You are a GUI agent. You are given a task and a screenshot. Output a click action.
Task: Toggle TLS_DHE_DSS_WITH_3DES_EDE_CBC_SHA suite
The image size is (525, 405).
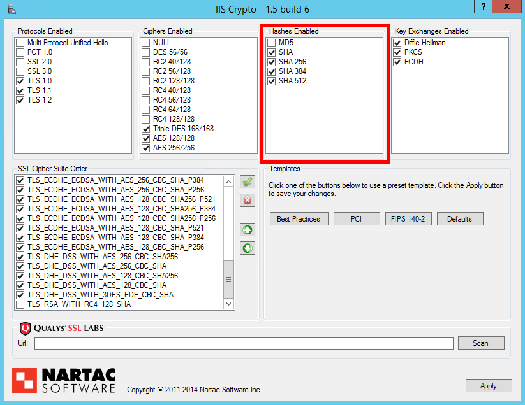pyautogui.click(x=20, y=295)
